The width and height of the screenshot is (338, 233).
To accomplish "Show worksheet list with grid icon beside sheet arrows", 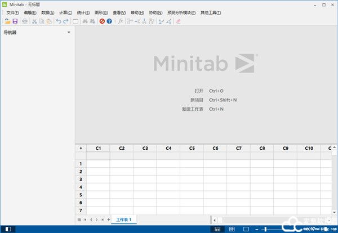I will (79, 219).
